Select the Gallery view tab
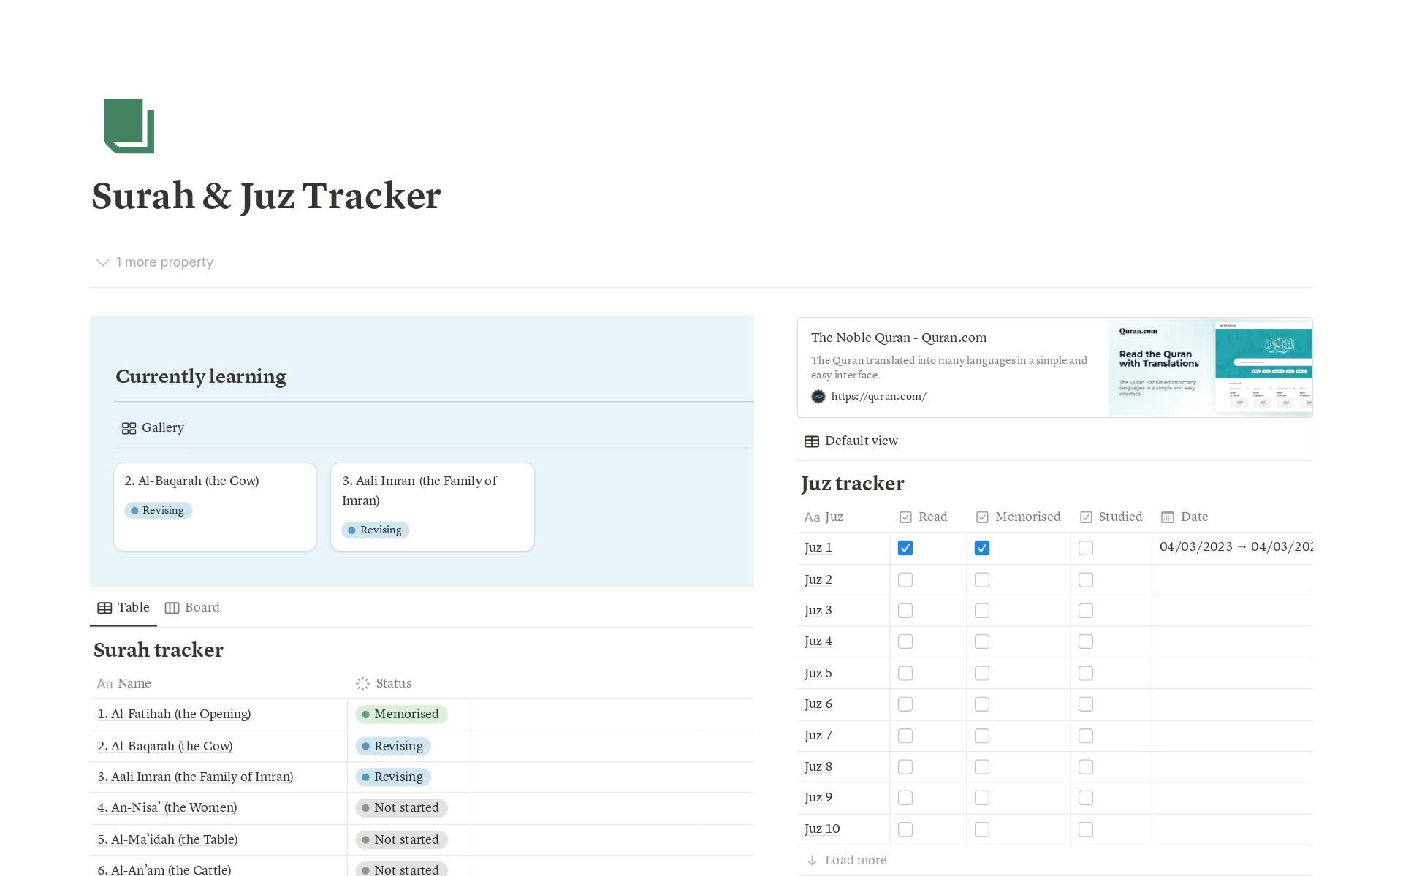1403x876 pixels. pyautogui.click(x=153, y=428)
